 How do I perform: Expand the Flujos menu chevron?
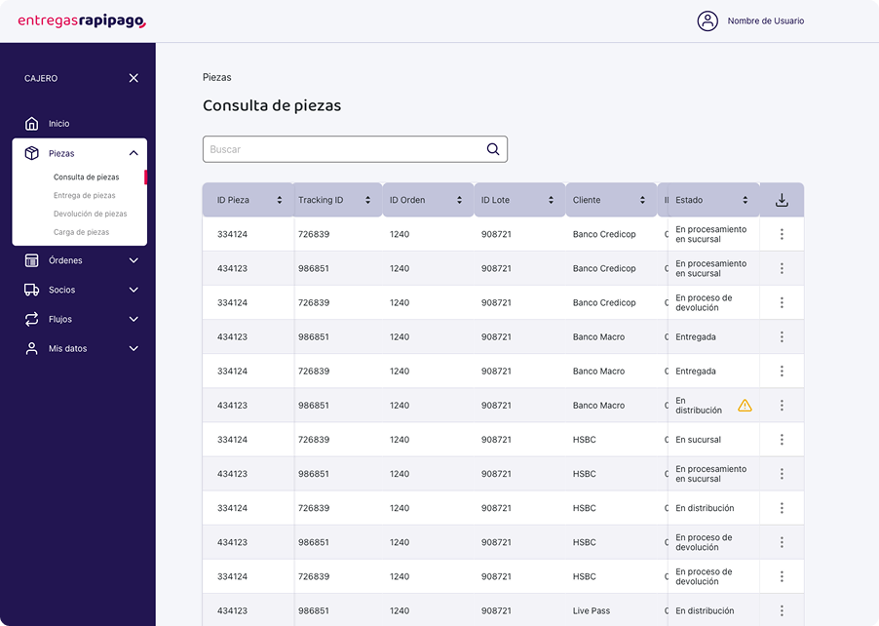(x=134, y=319)
